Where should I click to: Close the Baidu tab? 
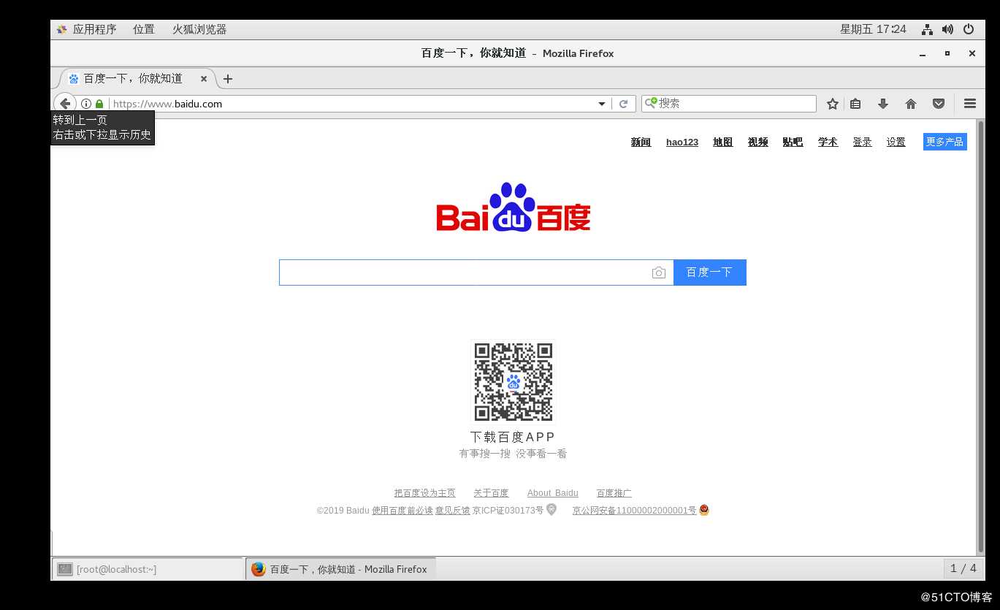coord(204,79)
